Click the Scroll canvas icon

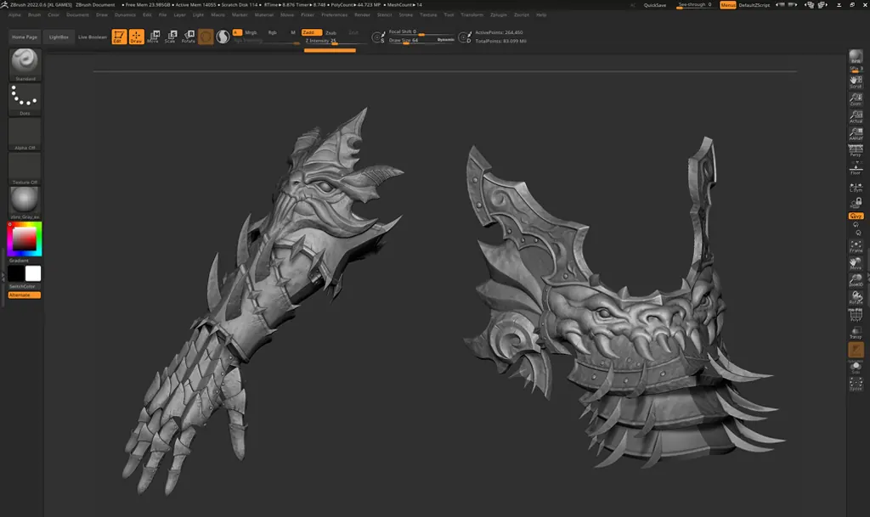pos(856,81)
